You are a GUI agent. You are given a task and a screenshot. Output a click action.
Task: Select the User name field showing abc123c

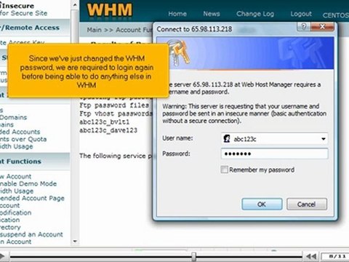click(274, 139)
